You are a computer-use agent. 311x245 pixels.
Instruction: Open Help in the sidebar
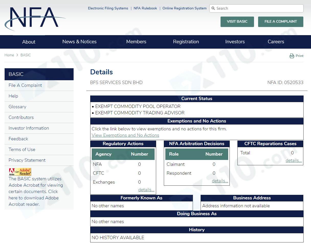39,96
